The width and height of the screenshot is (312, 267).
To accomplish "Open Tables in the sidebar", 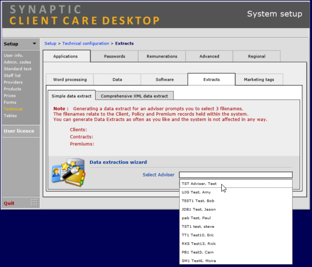I will (x=10, y=116).
